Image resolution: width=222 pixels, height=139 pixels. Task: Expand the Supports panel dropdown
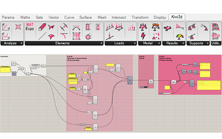coord(207,43)
